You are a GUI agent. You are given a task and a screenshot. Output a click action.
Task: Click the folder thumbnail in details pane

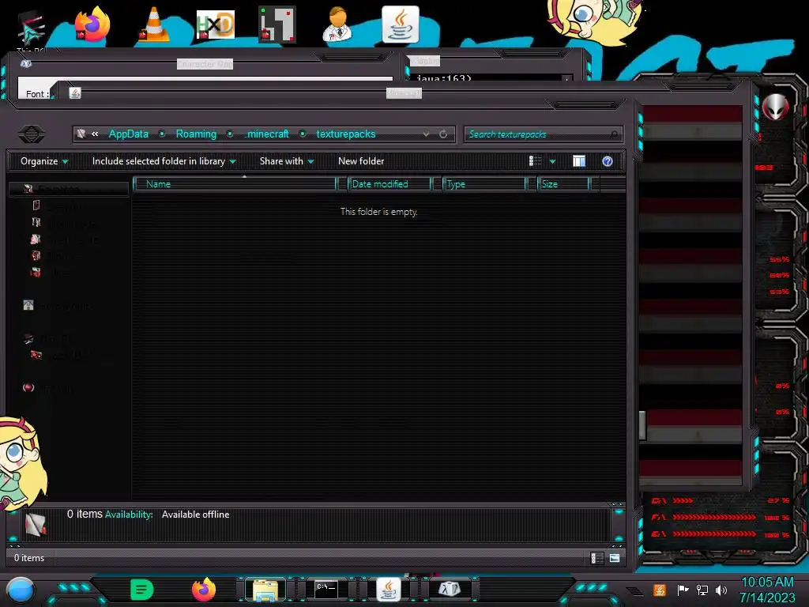[x=36, y=525]
